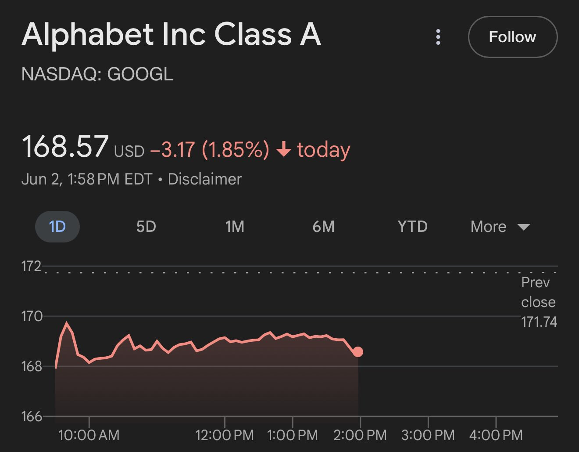
Task: Click the dropdown arrow beside More
Action: coord(524,227)
